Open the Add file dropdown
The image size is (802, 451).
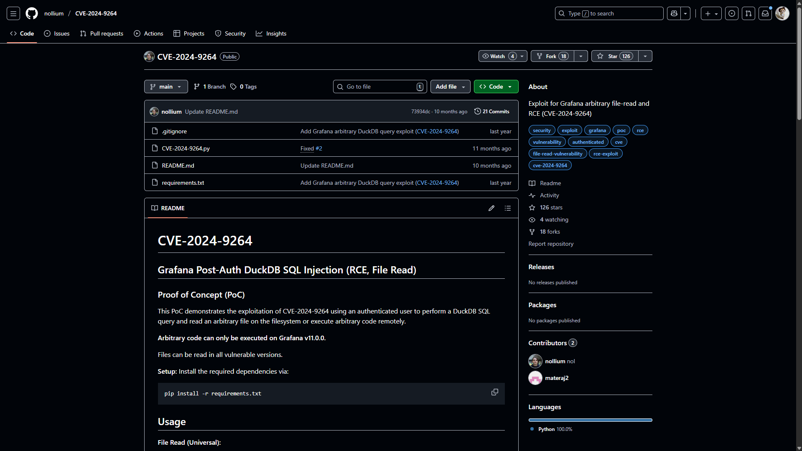point(450,87)
